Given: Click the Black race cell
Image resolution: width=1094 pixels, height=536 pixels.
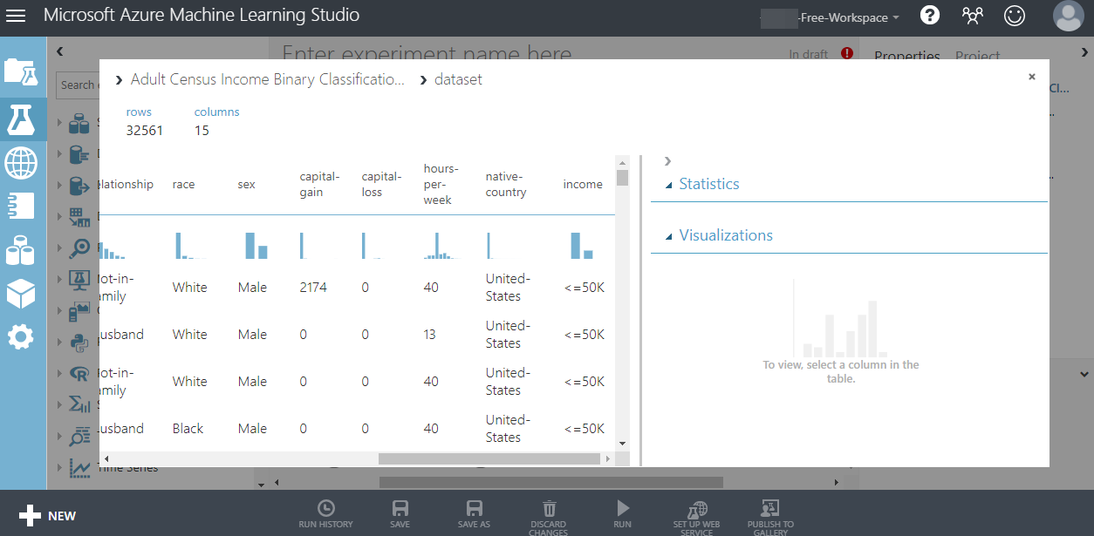Looking at the screenshot, I should (188, 429).
